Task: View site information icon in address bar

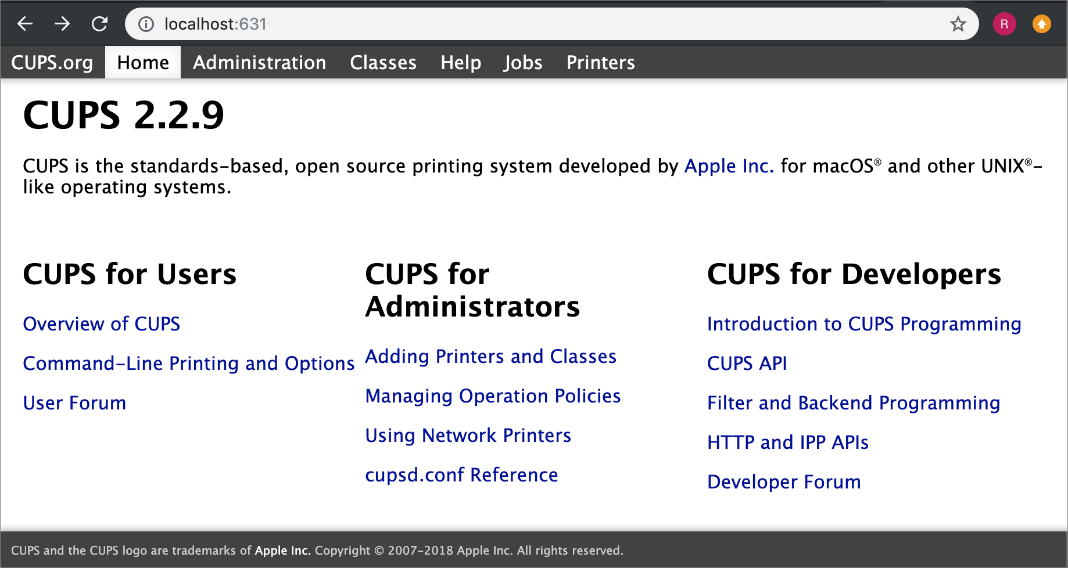Action: 146,24
